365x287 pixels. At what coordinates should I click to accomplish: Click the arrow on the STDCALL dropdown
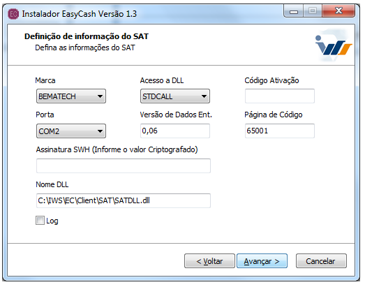coord(204,96)
